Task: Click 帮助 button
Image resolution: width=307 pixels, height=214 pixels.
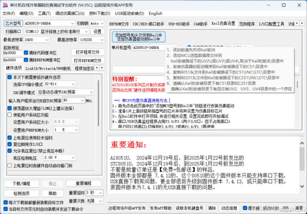Action: (52, 193)
